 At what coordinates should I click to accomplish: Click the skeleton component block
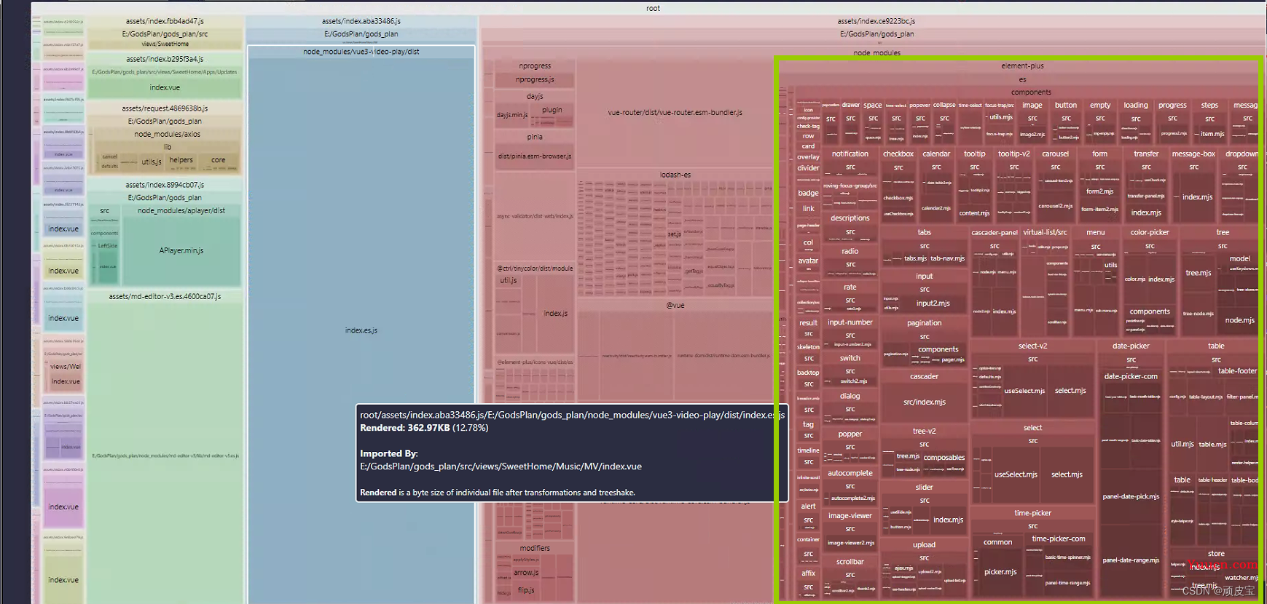coord(808,347)
